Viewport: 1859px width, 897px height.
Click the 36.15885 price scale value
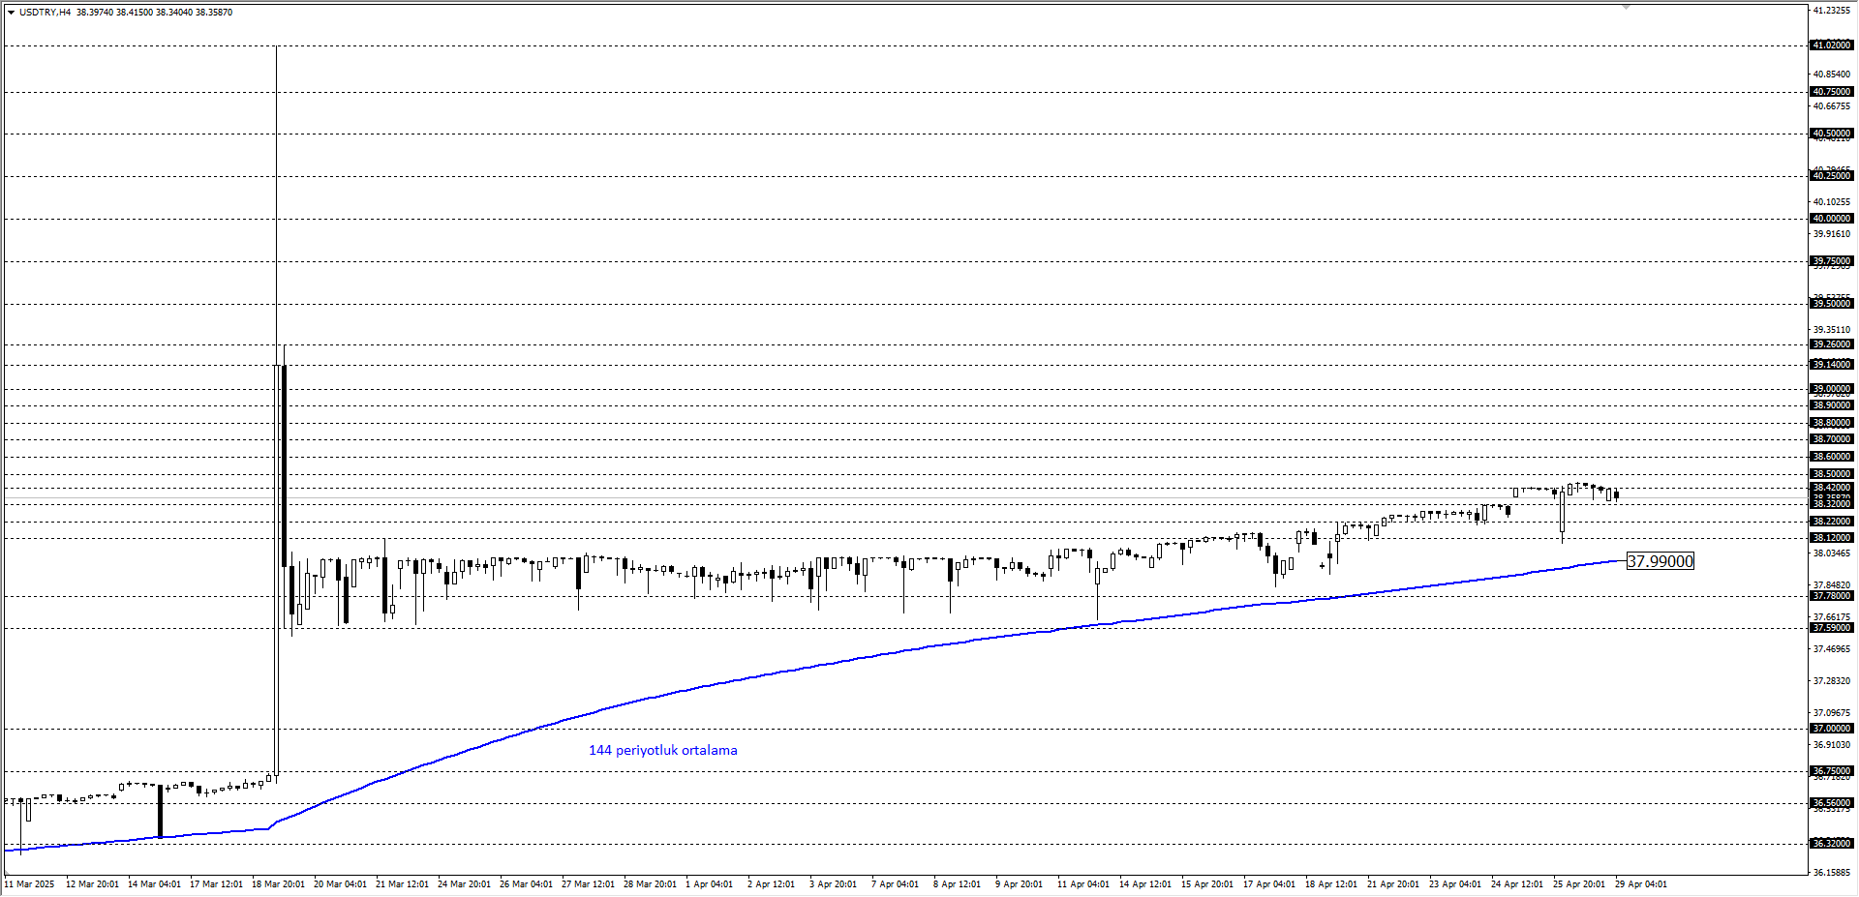point(1831,873)
